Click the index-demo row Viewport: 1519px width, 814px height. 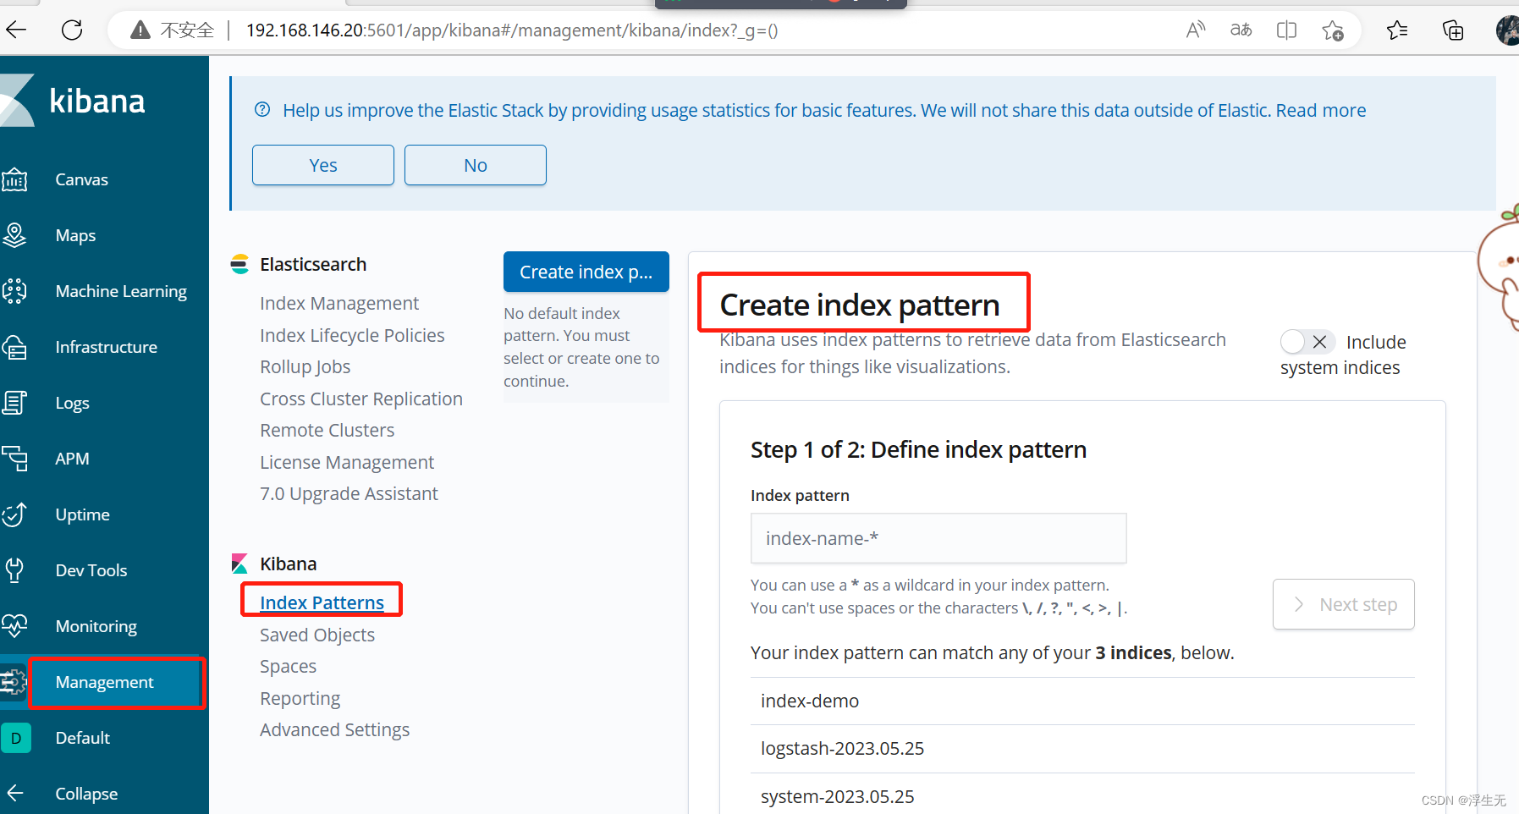1082,701
